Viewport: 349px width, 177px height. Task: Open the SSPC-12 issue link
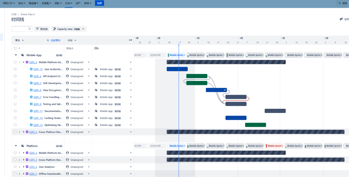pos(38,69)
